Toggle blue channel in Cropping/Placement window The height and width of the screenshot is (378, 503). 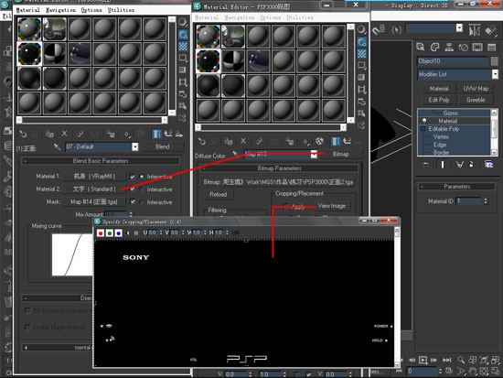tap(119, 233)
